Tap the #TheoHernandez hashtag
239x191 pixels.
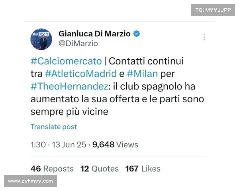point(69,86)
